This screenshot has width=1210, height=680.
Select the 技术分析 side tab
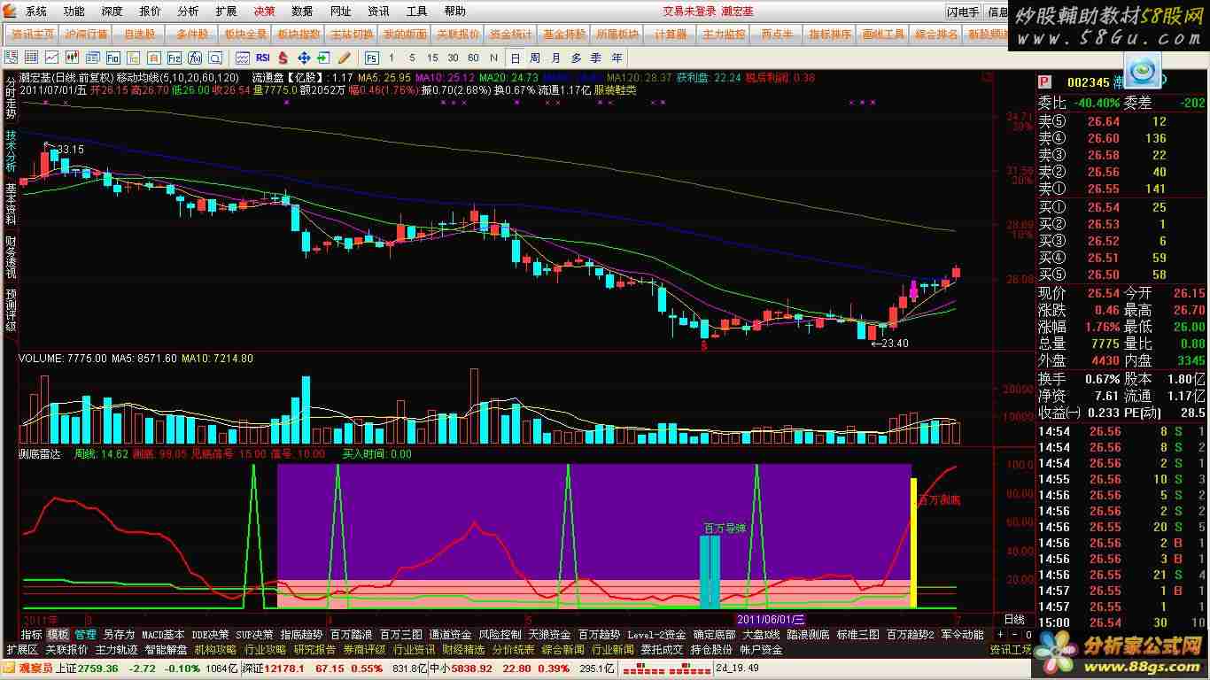point(11,151)
